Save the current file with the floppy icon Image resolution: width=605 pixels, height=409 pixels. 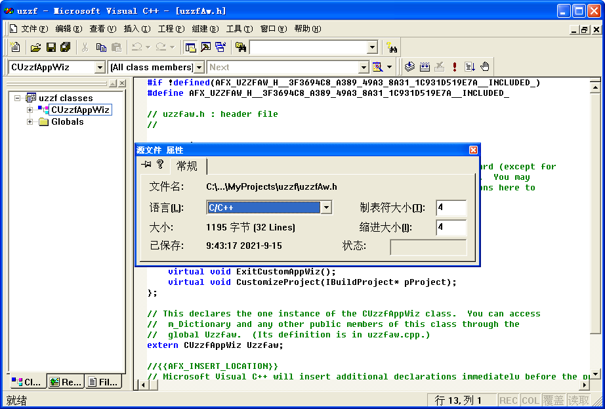tap(51, 47)
